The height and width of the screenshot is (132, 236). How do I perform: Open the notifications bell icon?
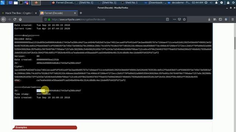[216, 3]
